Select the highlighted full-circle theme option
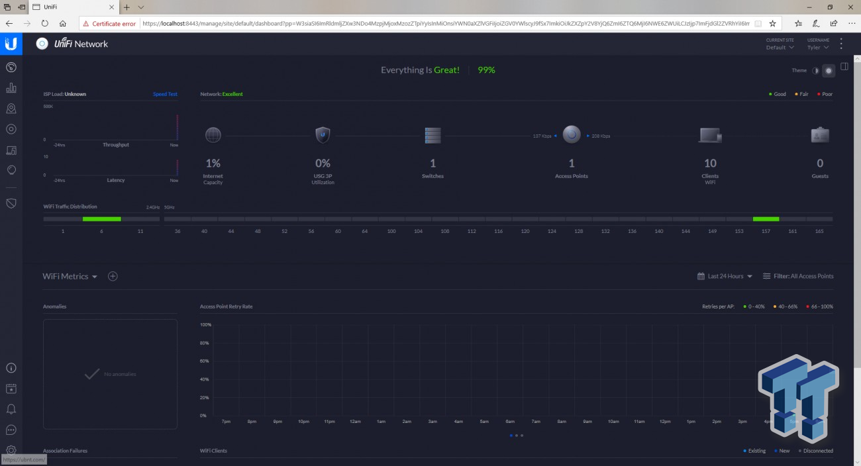This screenshot has height=466, width=861. click(828, 71)
